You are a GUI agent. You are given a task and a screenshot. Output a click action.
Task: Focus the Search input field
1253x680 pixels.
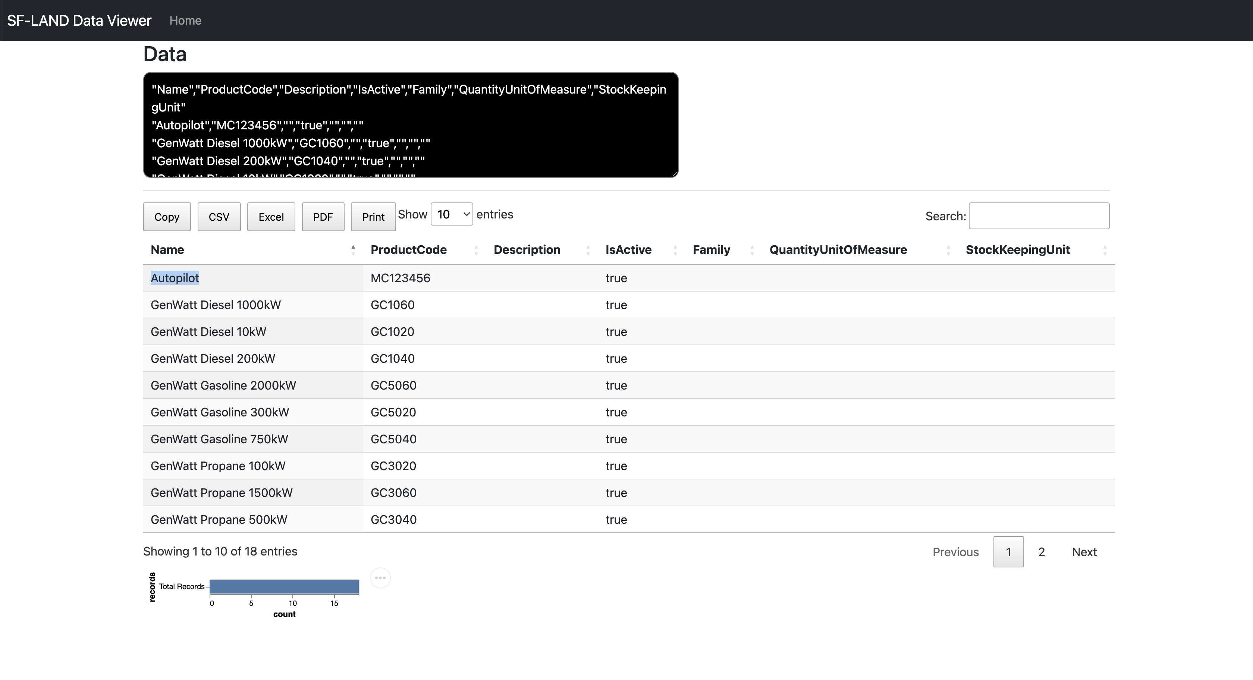coord(1039,216)
